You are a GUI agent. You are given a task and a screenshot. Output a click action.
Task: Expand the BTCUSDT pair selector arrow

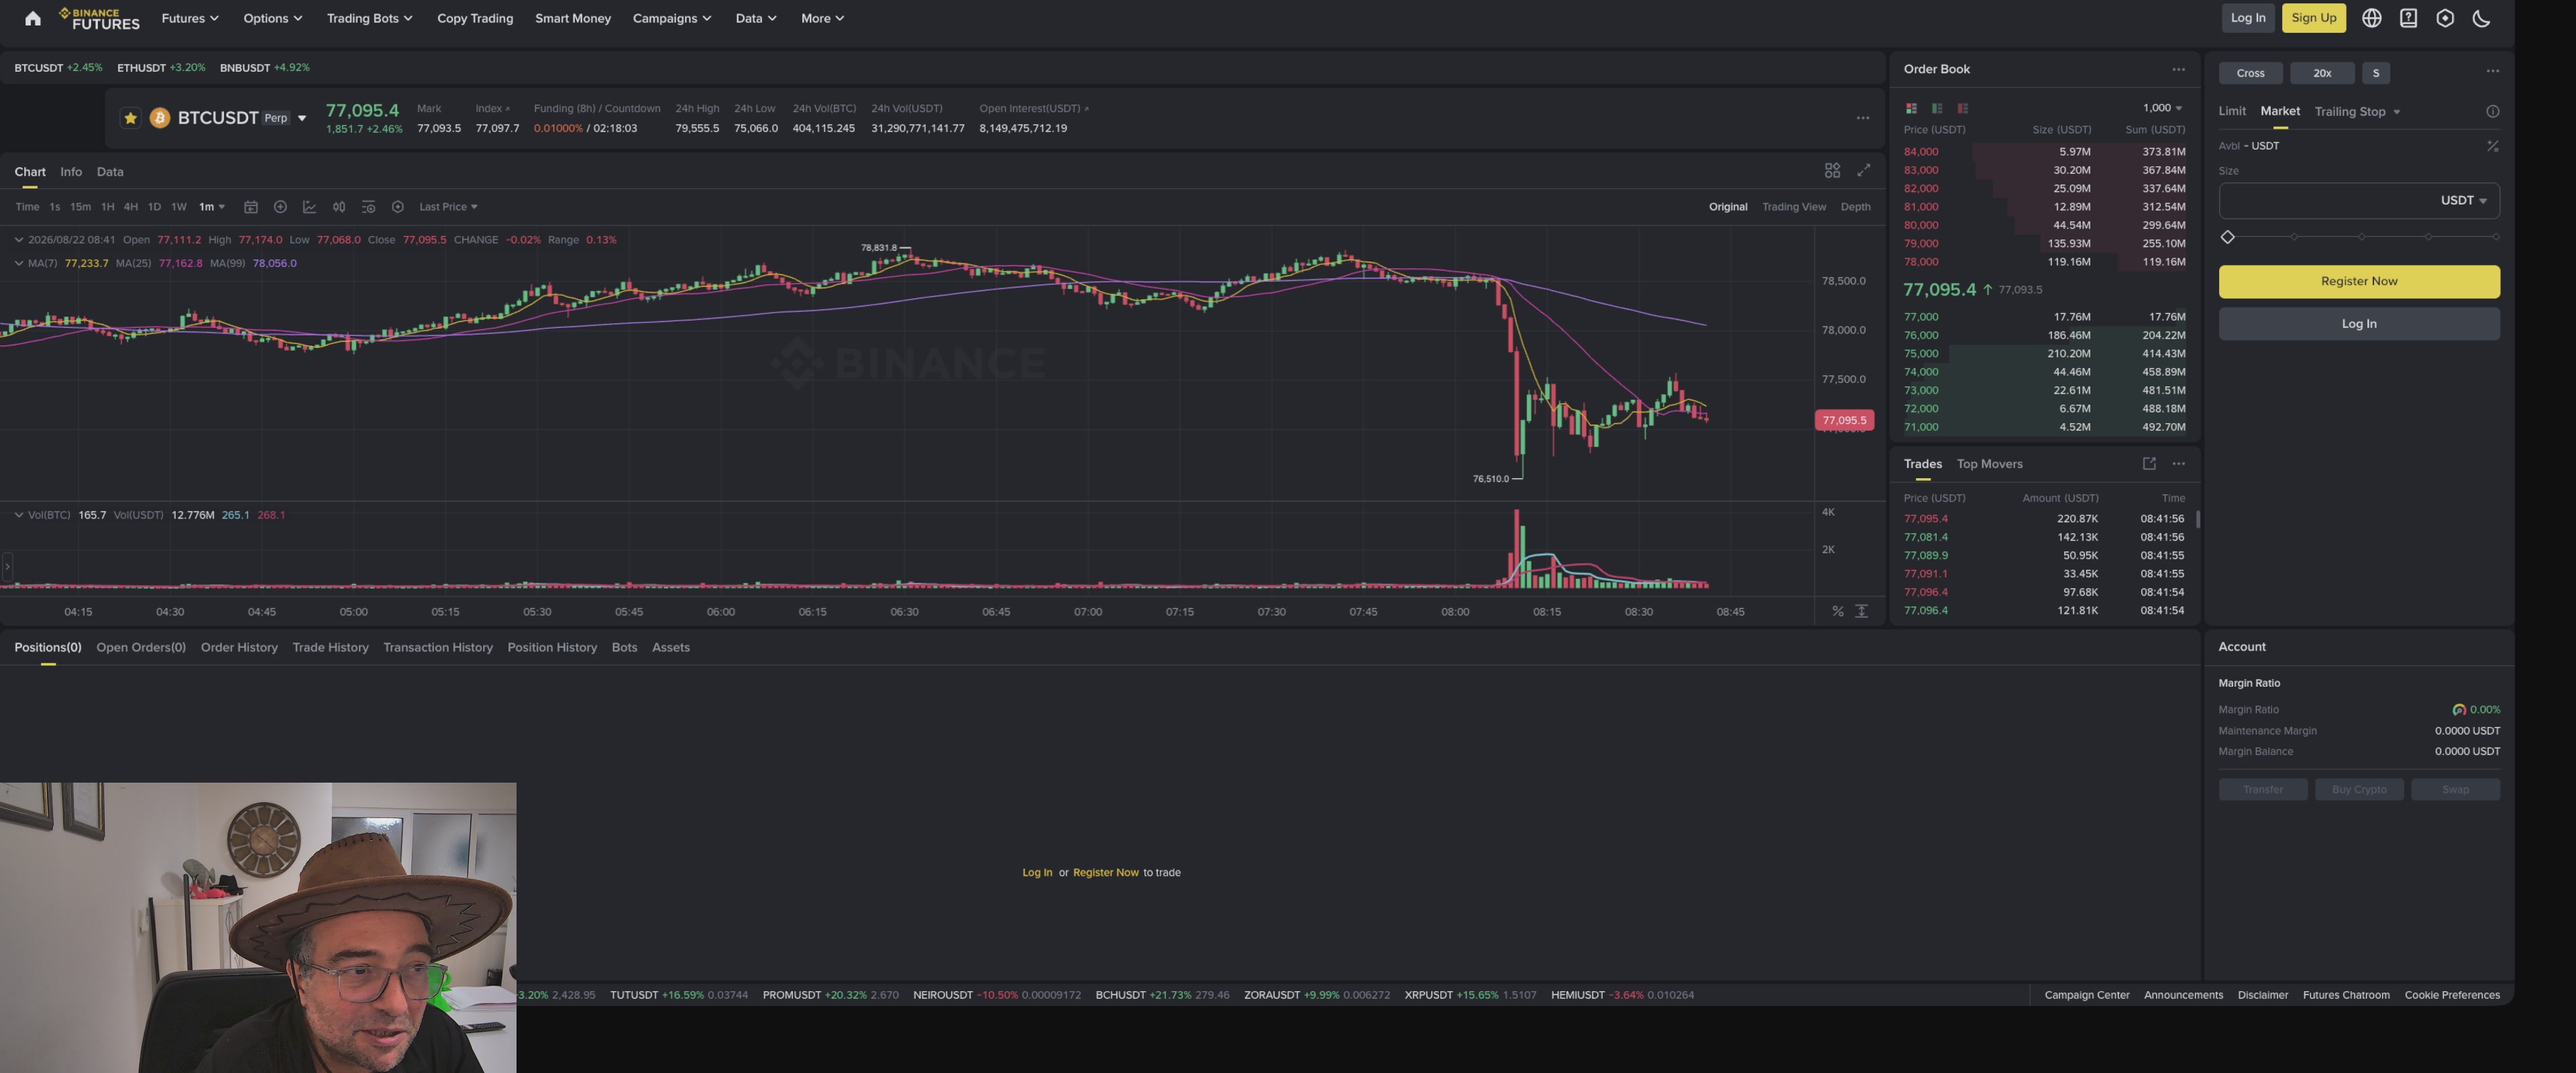click(302, 118)
